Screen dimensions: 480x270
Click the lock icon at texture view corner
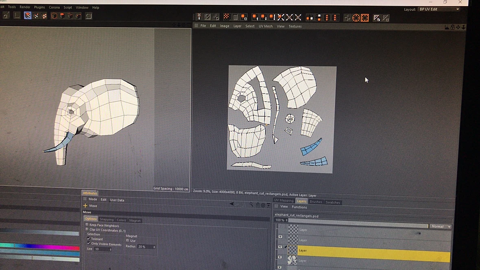[x=452, y=28]
